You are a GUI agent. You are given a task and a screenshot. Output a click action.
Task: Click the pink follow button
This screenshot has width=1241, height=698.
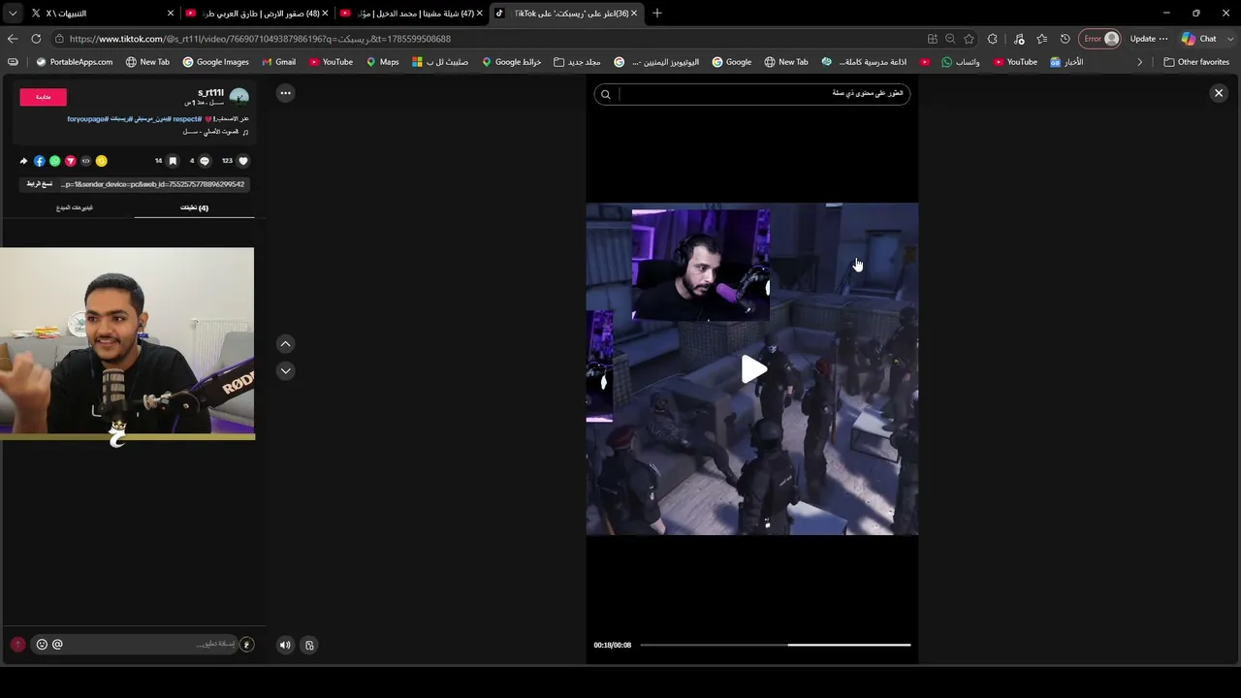(x=44, y=97)
